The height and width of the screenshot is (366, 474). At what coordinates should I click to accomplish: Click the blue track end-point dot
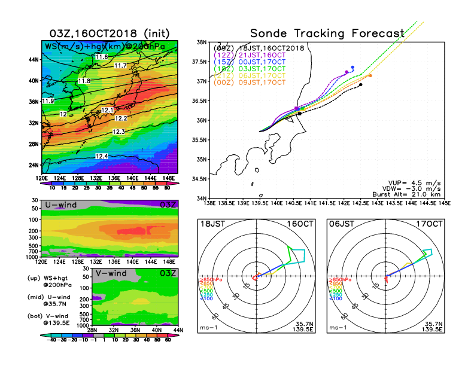pos(353,68)
